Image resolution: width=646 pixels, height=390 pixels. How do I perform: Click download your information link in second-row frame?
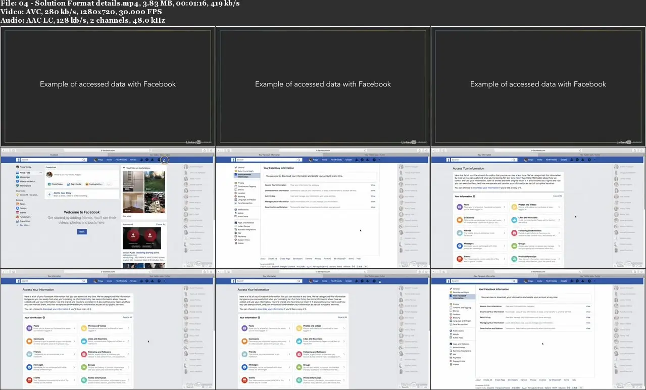486,188
